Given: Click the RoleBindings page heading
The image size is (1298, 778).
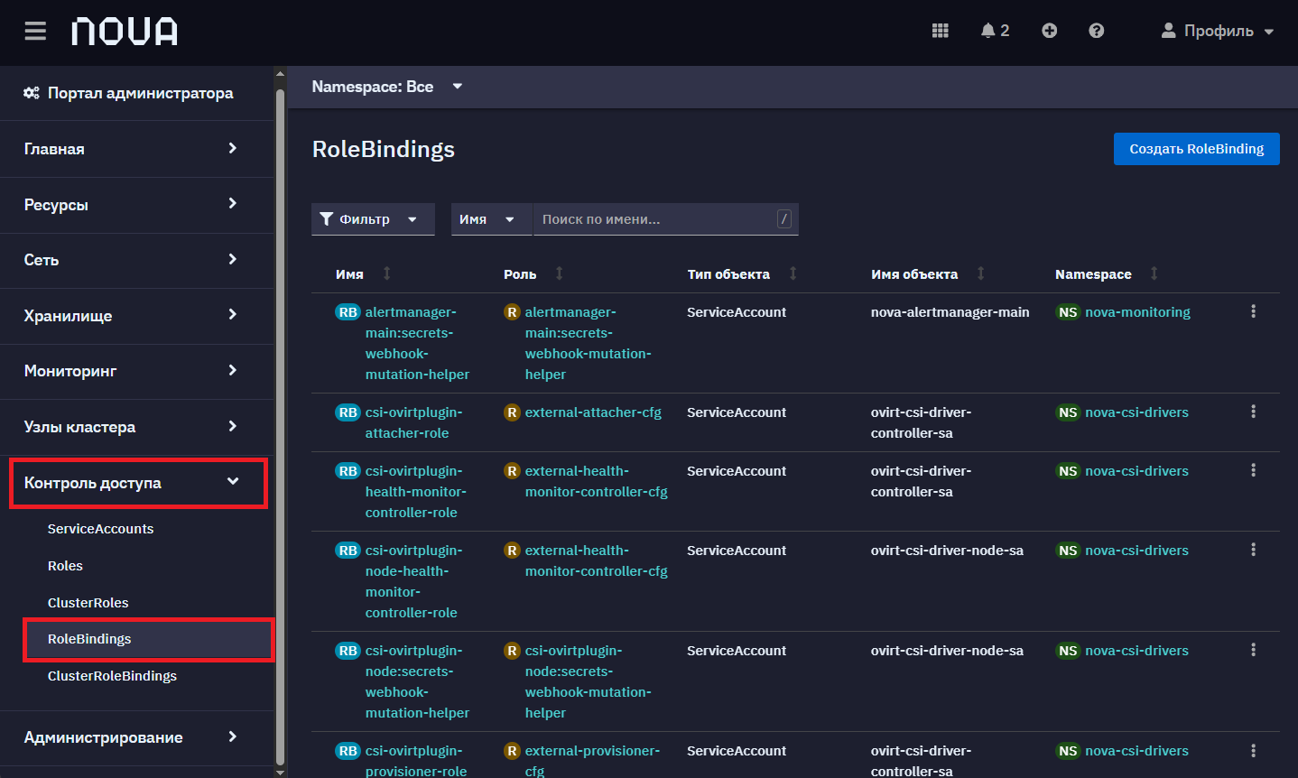Looking at the screenshot, I should click(384, 149).
